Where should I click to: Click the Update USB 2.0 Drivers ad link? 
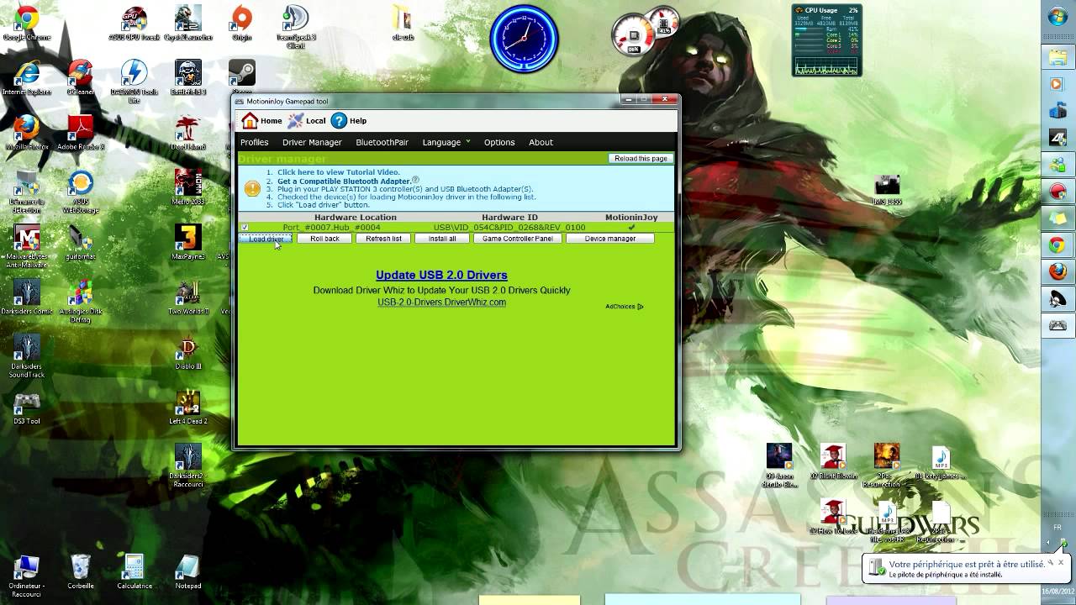[x=441, y=275]
